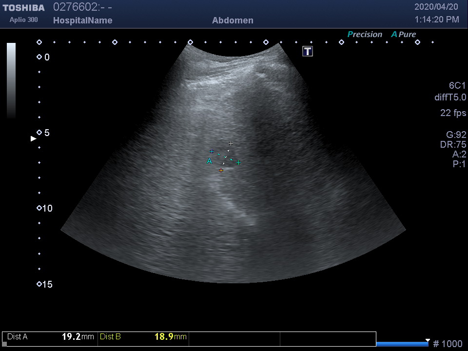
Task: Click the Dist B measurement field
Action: tap(143, 336)
